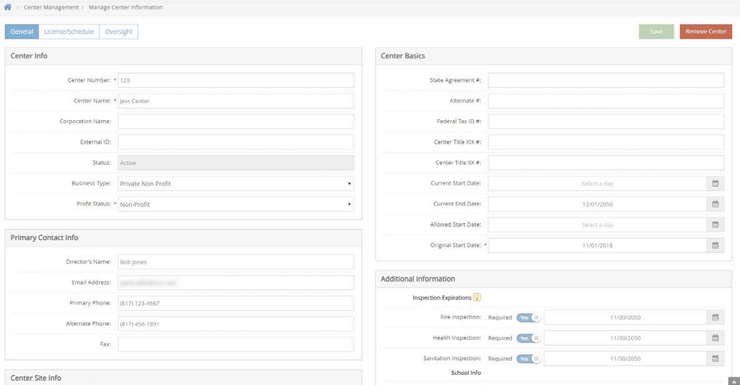The height and width of the screenshot is (385, 740).
Task: Click the Alternate Phone field
Action: [236, 324]
